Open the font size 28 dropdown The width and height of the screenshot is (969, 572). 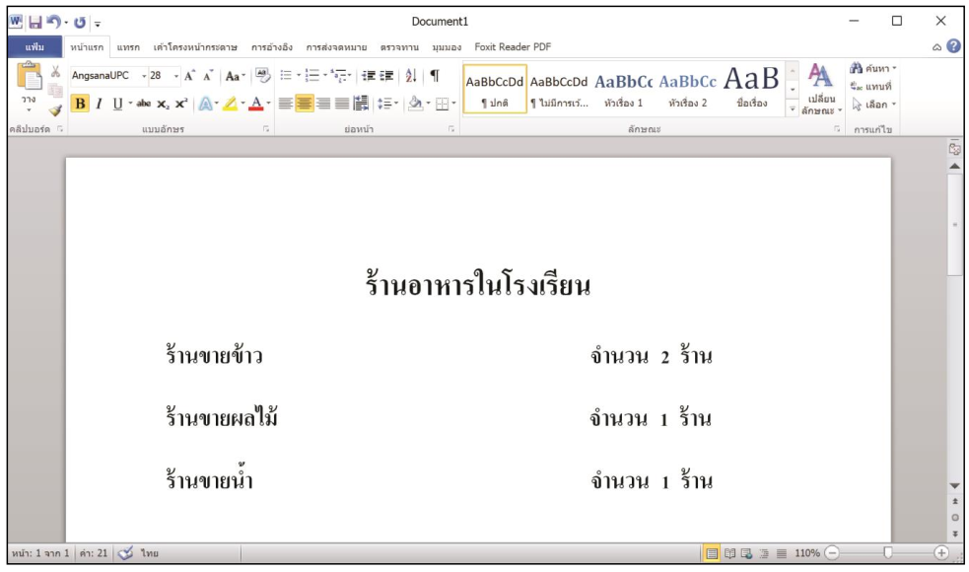pos(177,76)
